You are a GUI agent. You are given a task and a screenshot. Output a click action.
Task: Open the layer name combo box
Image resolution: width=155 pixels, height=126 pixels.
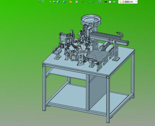(128, 2)
